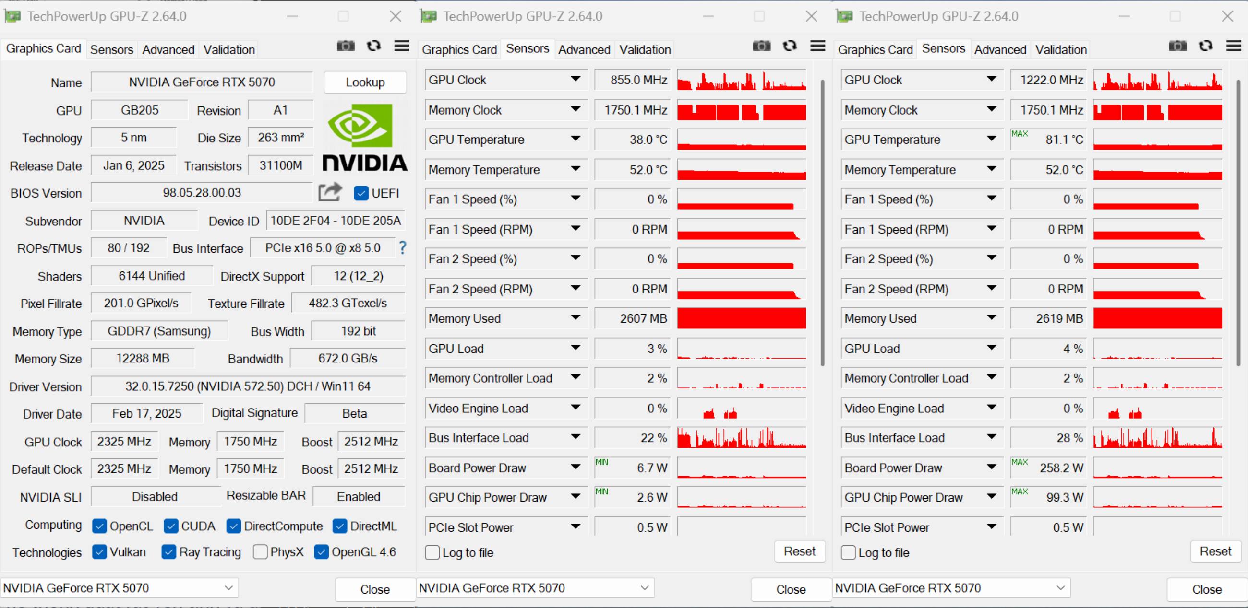1248x608 pixels.
Task: Enable the PhysX checkbox
Action: click(260, 552)
